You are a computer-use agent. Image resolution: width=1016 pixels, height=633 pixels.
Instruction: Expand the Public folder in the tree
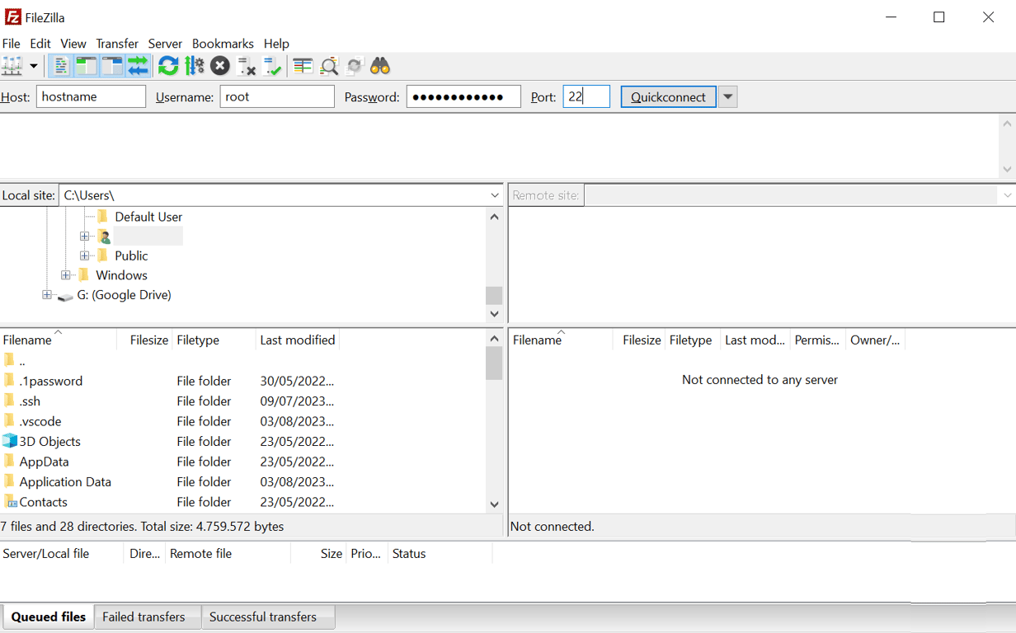coord(86,256)
